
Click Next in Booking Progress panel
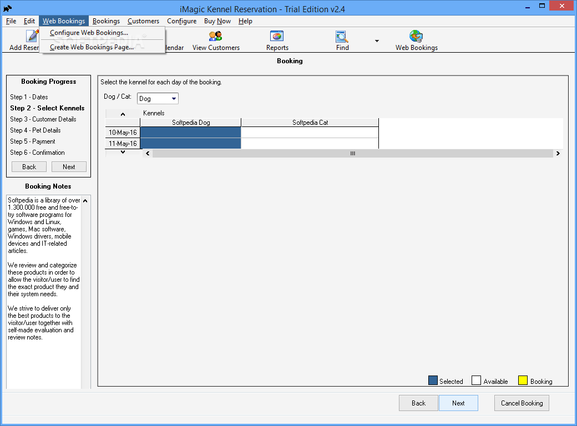pyautogui.click(x=69, y=166)
